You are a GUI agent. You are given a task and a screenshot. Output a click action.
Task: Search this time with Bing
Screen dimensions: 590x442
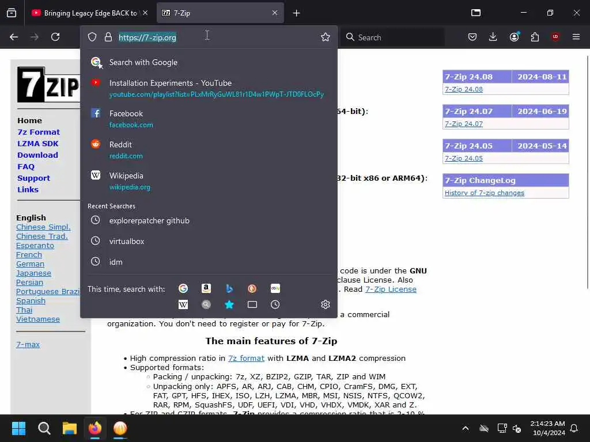click(x=229, y=288)
